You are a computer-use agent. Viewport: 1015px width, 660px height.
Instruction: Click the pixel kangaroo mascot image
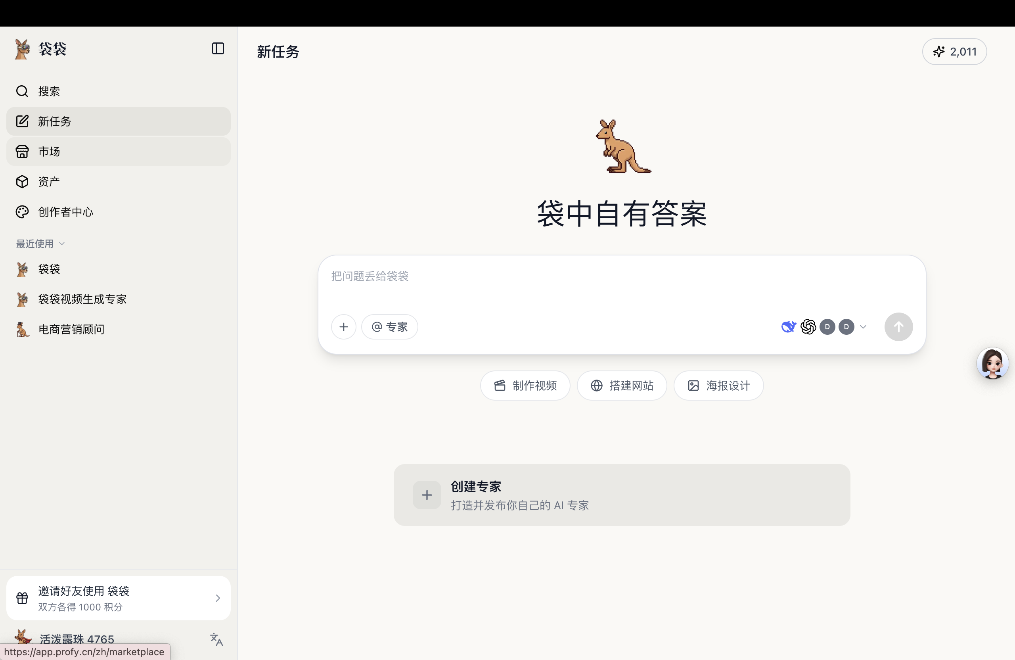coord(623,146)
